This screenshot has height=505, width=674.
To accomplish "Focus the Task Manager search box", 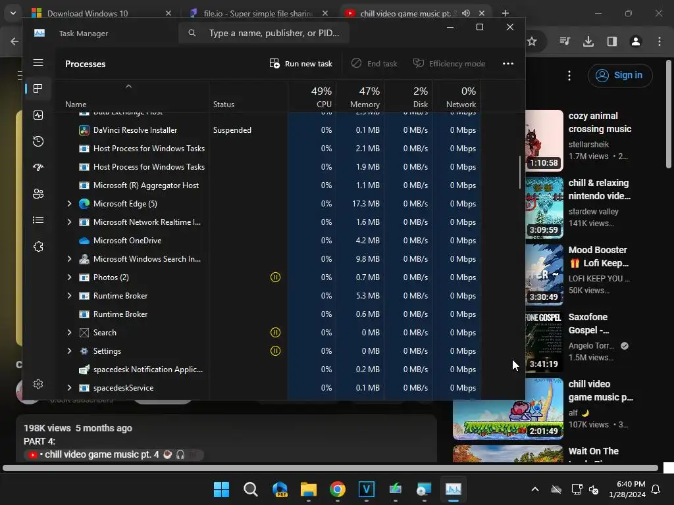I will click(264, 33).
